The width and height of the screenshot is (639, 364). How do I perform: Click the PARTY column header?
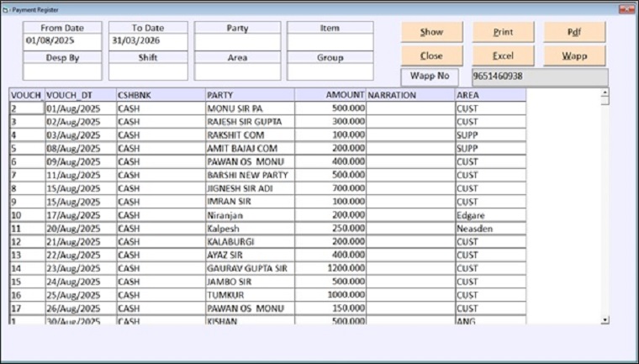251,95
